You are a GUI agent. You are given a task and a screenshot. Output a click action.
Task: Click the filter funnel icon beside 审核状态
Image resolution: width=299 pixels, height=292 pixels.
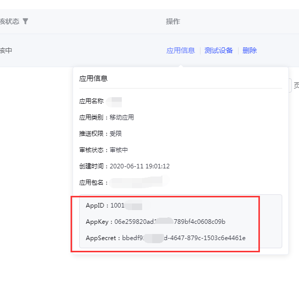(x=25, y=21)
